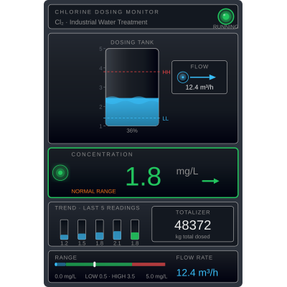
Task: Click the CHLORINE DOSING MONITOR title
Action: (x=107, y=12)
